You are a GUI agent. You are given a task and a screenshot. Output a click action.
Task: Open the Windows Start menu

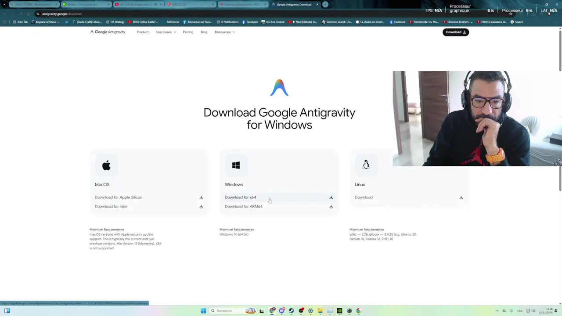(203, 311)
